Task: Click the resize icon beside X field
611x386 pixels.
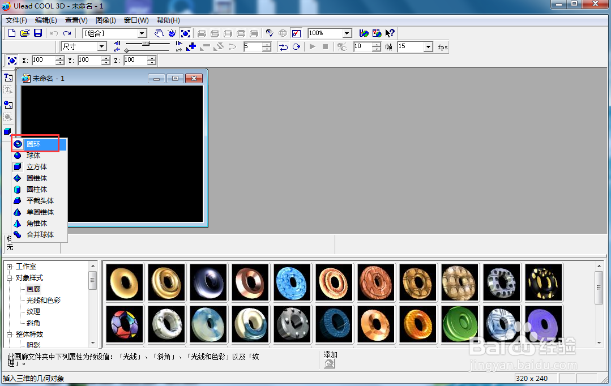Action: [12, 61]
